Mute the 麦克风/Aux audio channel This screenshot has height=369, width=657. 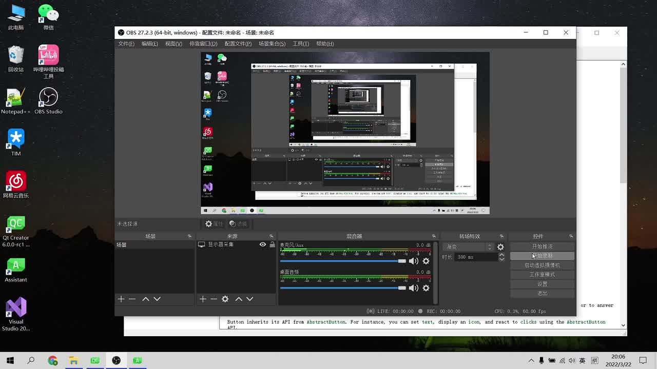tap(413, 261)
